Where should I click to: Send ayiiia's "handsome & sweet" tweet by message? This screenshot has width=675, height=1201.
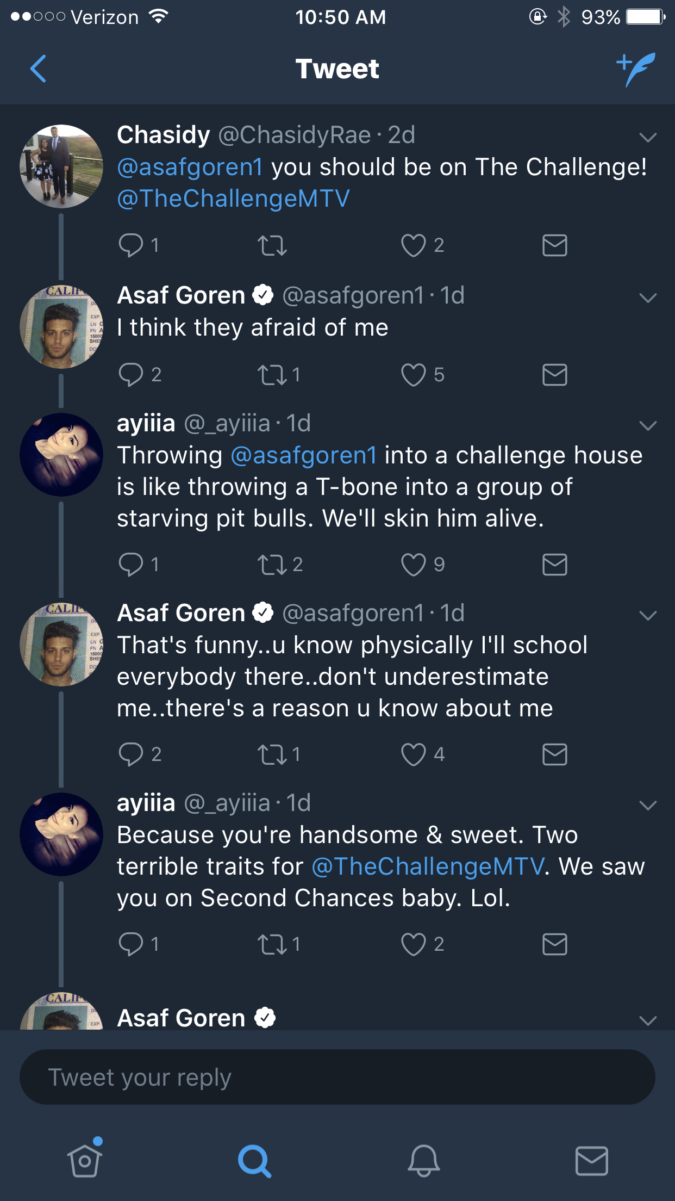[555, 944]
